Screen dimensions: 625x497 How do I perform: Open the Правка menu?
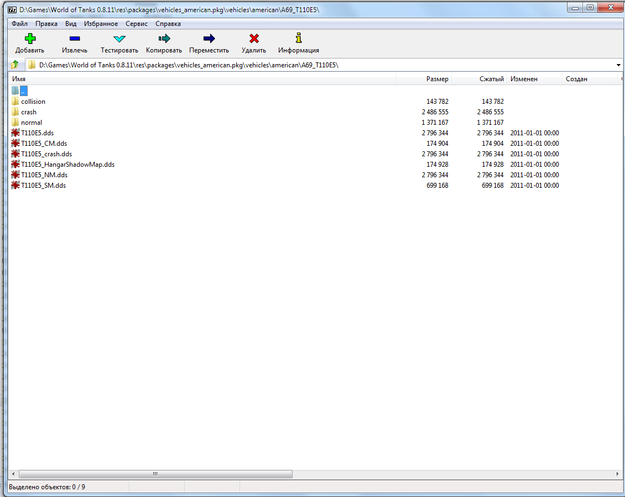[x=46, y=24]
